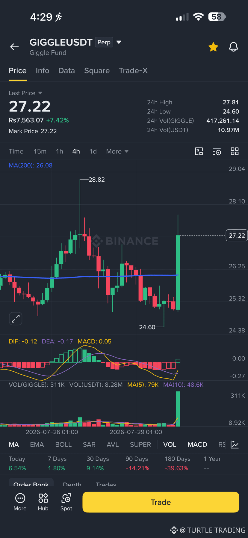Tap the 24h Low value 24.60
The image size is (248, 538).
[x=231, y=111]
